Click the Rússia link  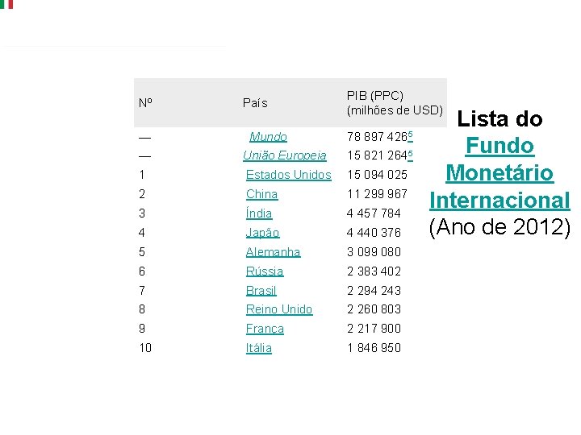pyautogui.click(x=265, y=271)
